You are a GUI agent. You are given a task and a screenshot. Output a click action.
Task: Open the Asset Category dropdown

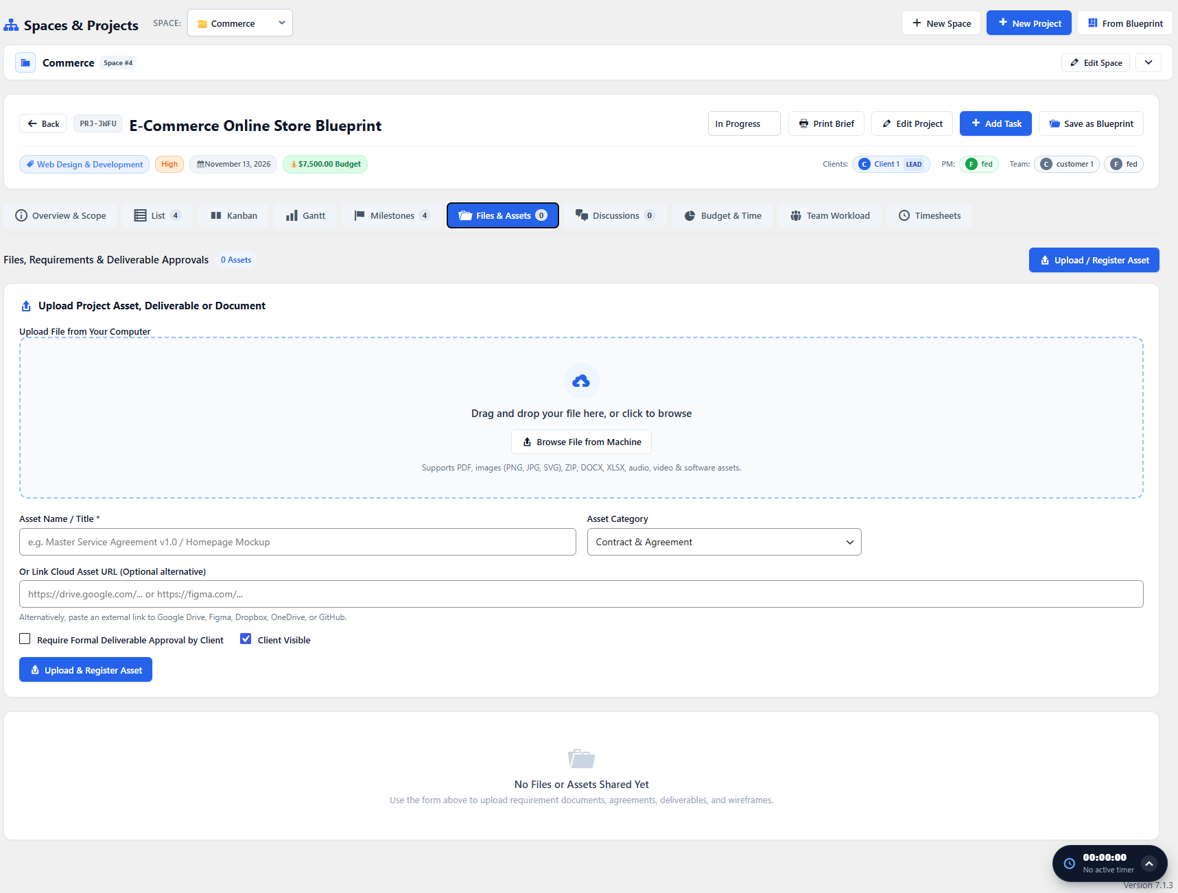point(724,542)
